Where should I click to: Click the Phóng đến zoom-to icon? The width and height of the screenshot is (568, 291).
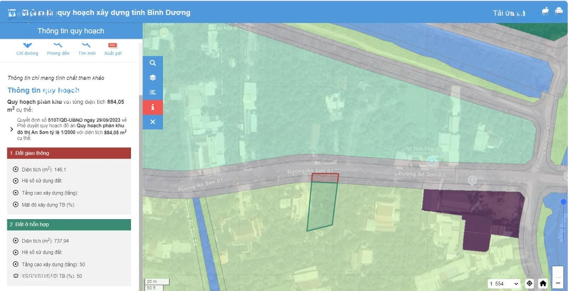tap(58, 46)
